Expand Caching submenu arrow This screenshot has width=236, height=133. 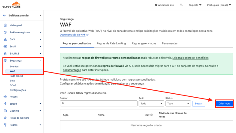40,111
